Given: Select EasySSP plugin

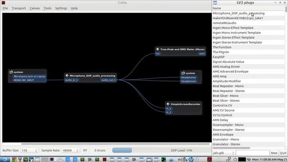Looking at the screenshot, I should click(248, 57).
